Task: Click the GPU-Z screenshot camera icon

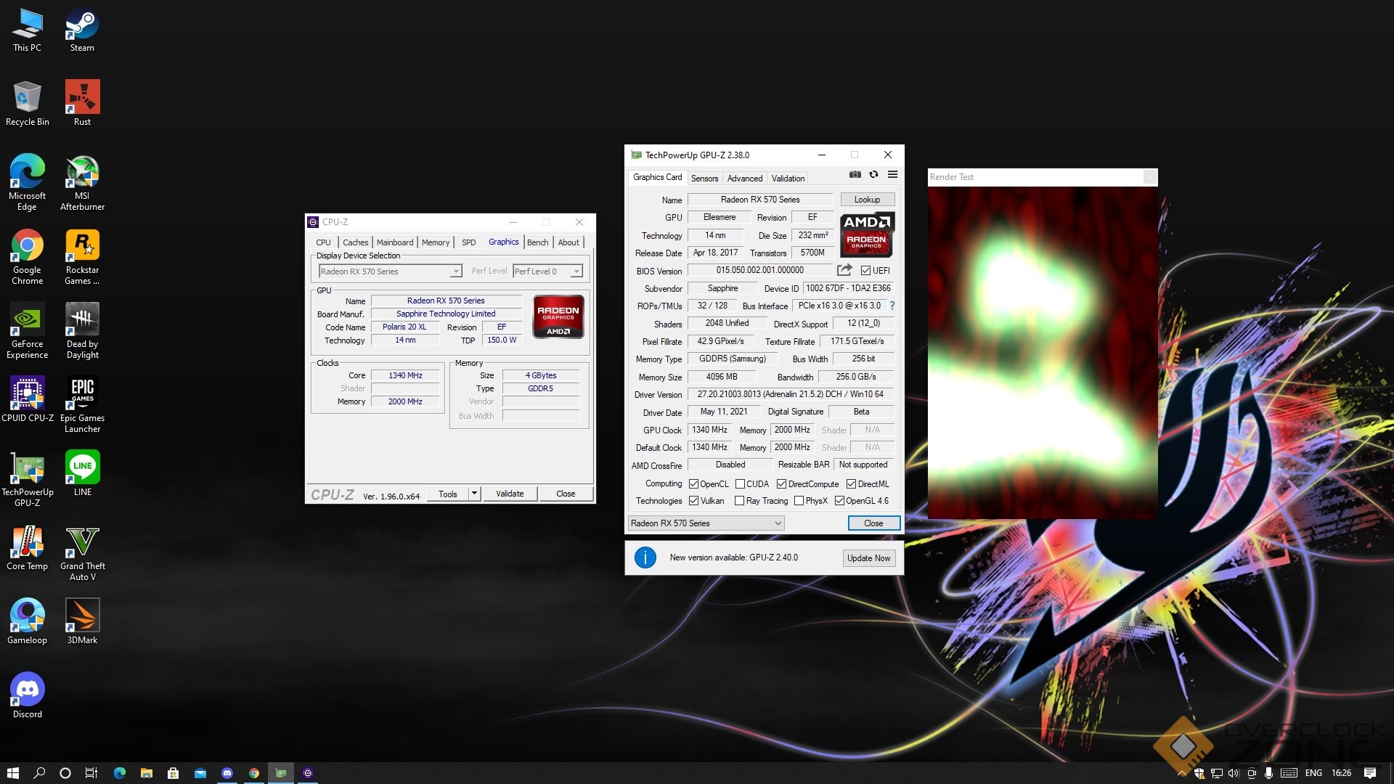Action: click(x=855, y=174)
